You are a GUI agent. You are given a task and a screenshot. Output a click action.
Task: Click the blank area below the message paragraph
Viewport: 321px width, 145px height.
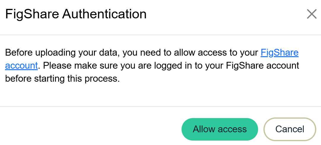[x=160, y=95]
